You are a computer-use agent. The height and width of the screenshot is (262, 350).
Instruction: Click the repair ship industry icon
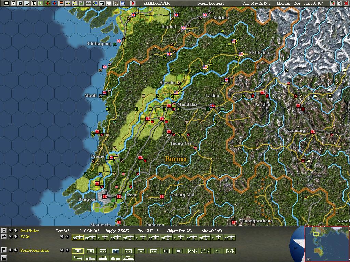pos(129,258)
